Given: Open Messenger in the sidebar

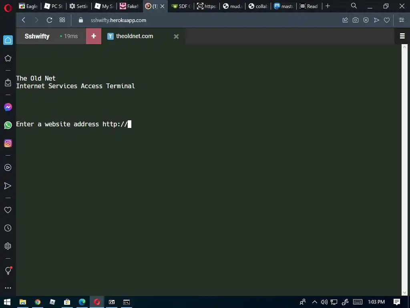Looking at the screenshot, I should tap(8, 107).
